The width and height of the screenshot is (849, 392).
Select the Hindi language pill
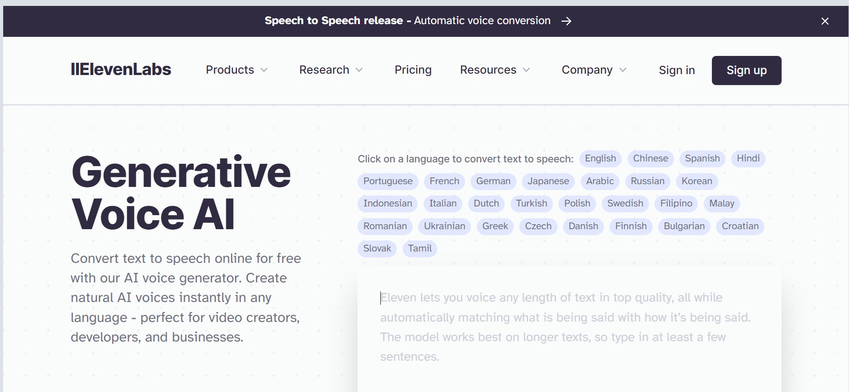(748, 158)
